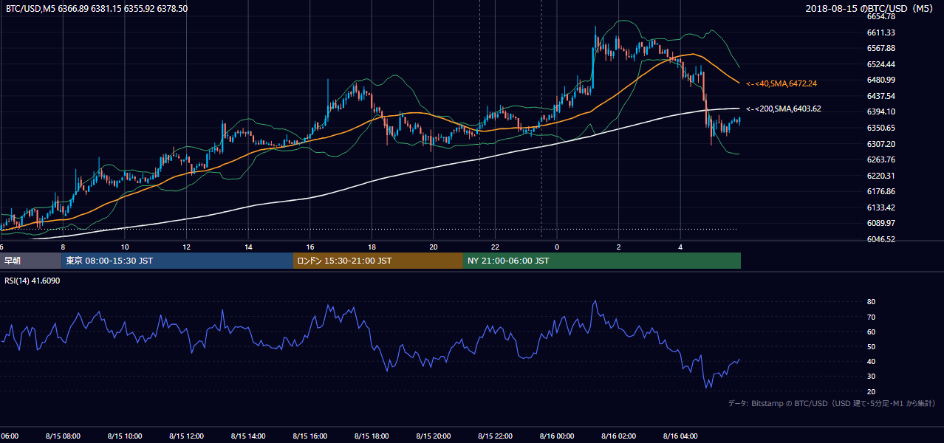
Task: Click the 早朝 session bar
Action: pyautogui.click(x=30, y=261)
